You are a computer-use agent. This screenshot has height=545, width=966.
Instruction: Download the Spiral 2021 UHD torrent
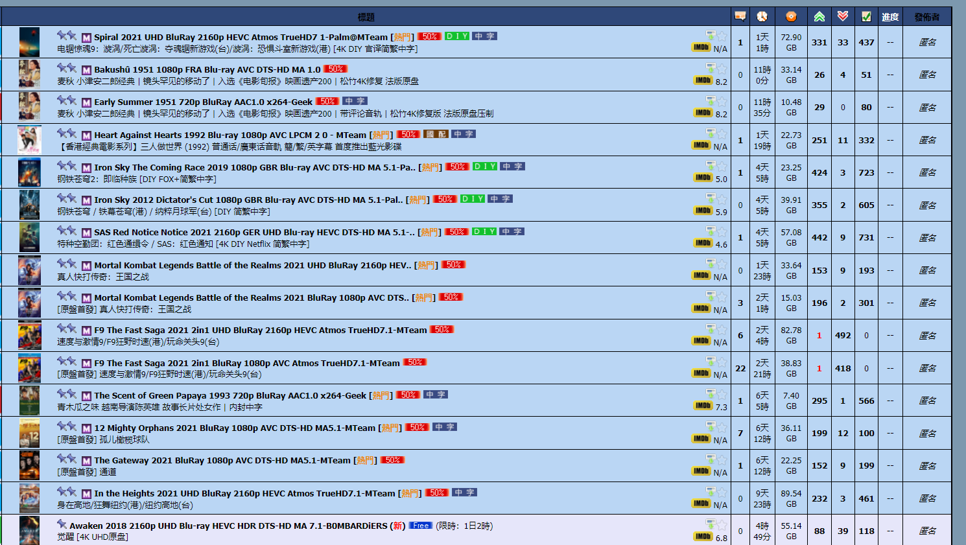(711, 35)
